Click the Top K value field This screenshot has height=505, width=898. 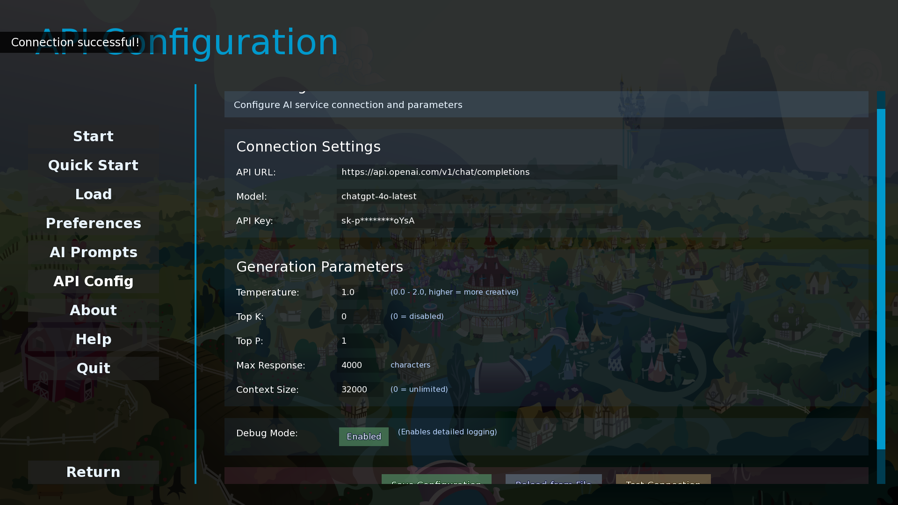pyautogui.click(x=359, y=317)
